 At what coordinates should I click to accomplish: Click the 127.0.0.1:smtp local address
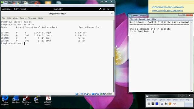point(43,35)
